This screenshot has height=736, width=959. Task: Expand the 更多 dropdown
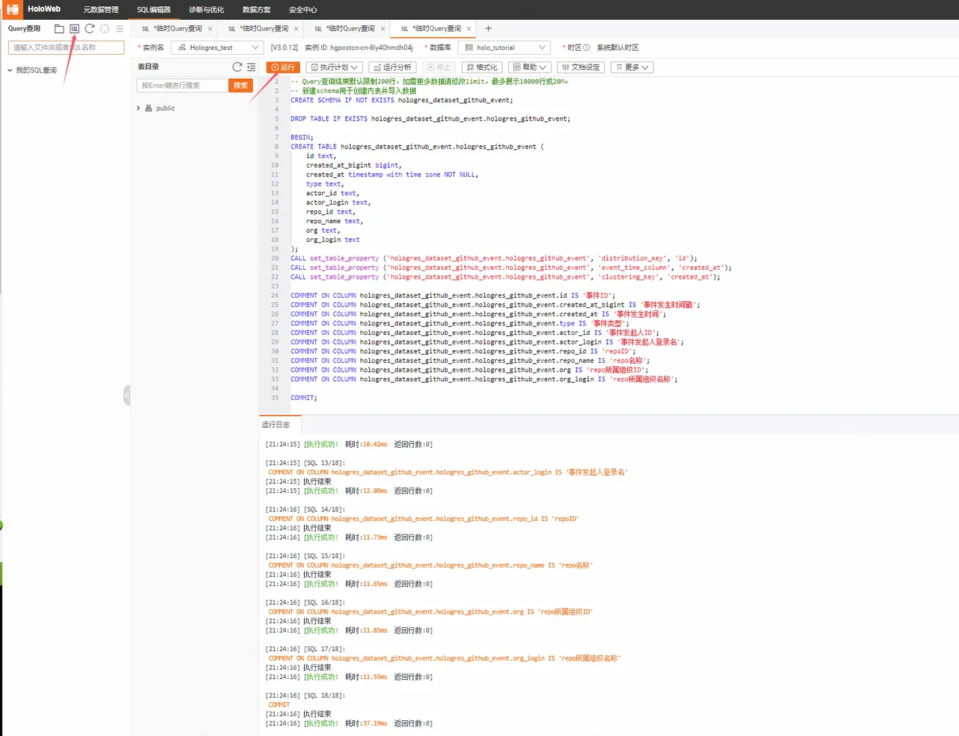632,67
